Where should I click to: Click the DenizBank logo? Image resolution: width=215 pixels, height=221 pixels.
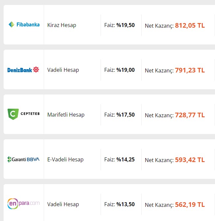[23, 69]
